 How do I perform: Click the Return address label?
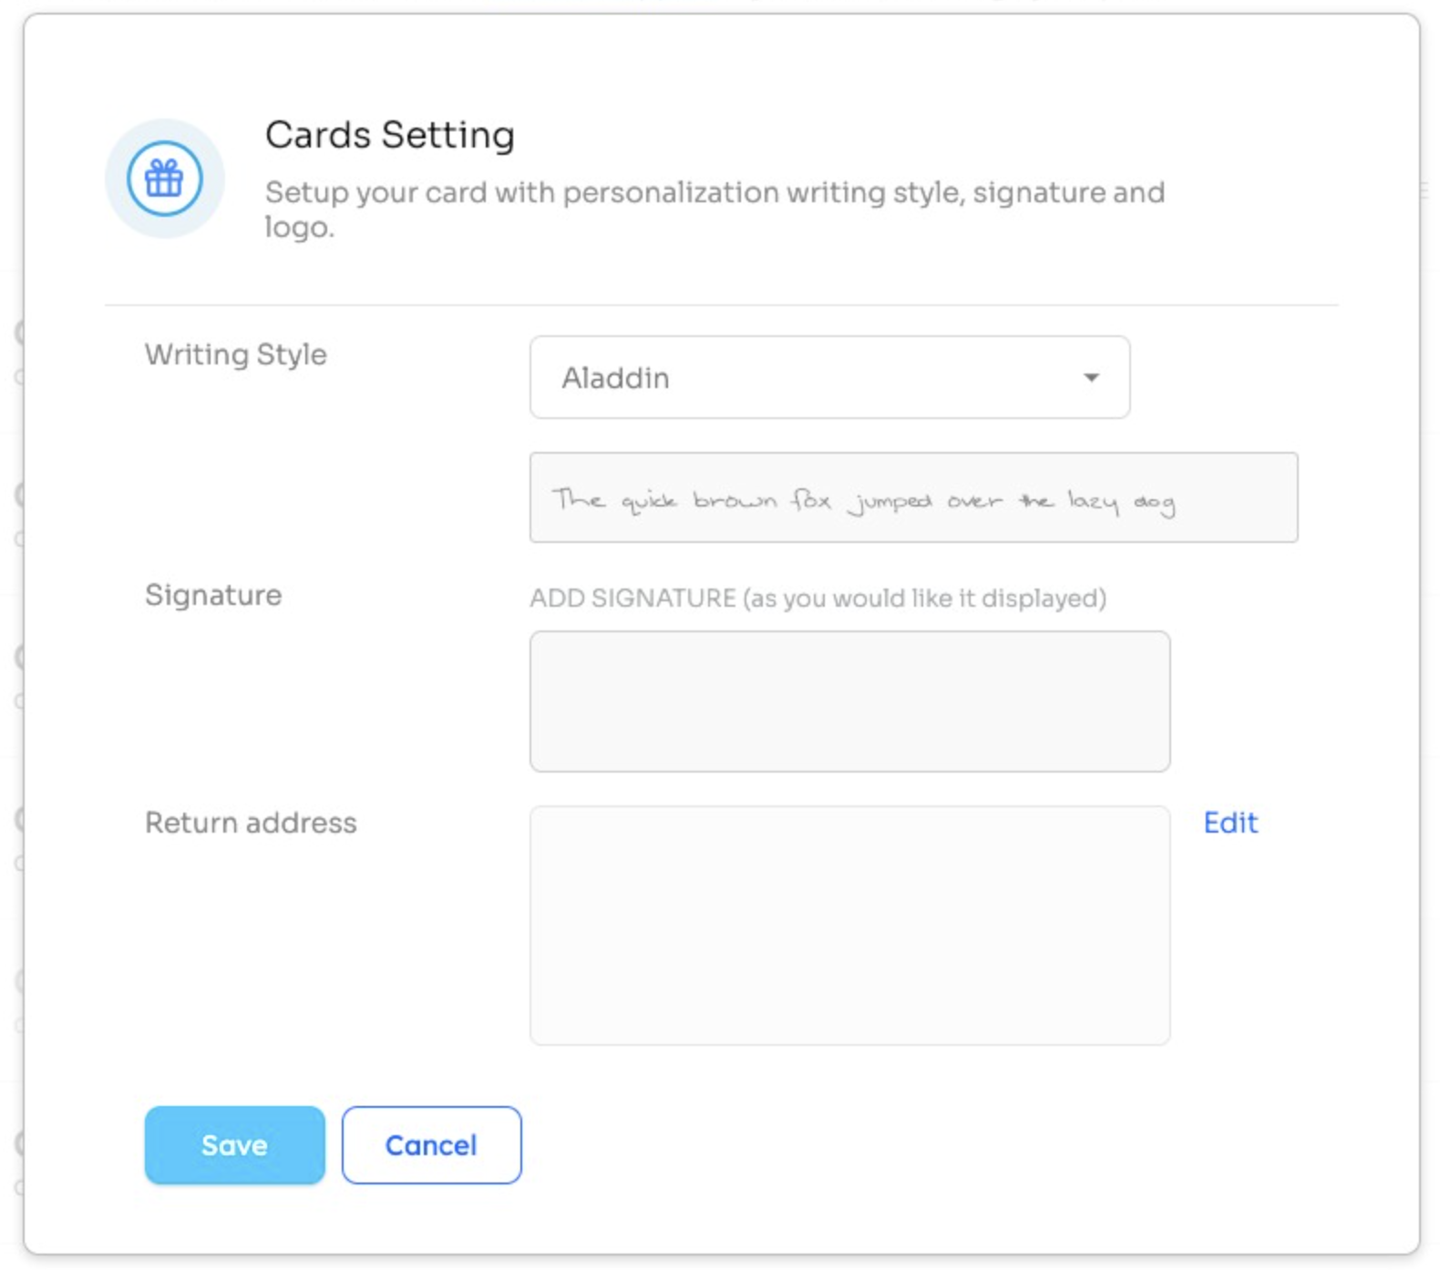pyautogui.click(x=251, y=823)
